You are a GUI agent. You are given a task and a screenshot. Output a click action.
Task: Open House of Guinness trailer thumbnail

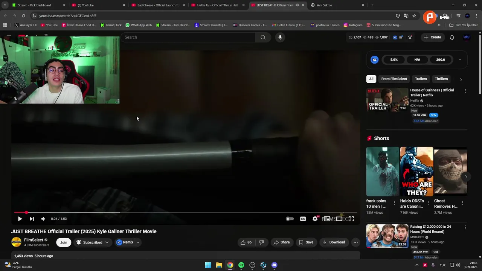[387, 100]
